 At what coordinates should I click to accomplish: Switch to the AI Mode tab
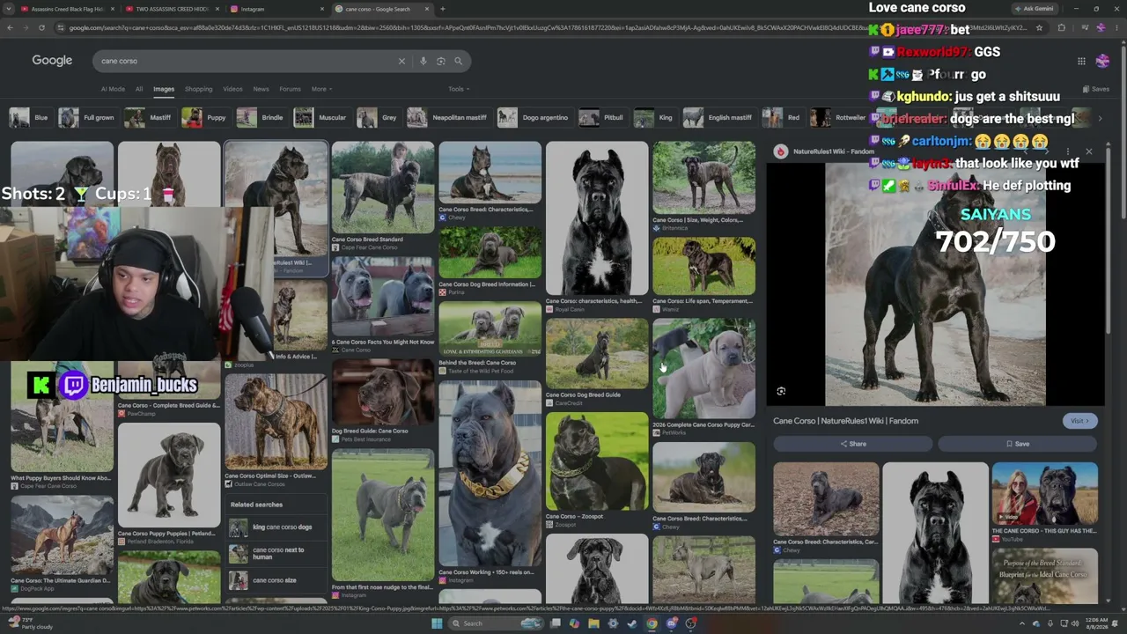113,89
